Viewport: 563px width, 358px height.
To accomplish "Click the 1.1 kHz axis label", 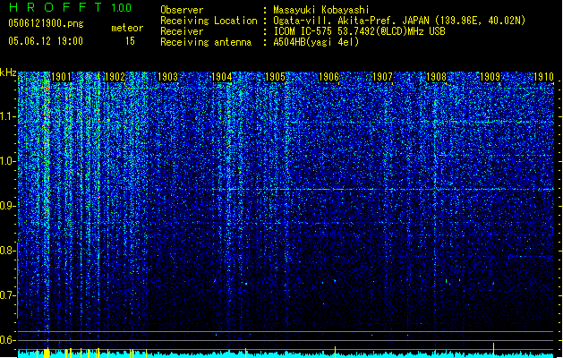I will click(8, 116).
